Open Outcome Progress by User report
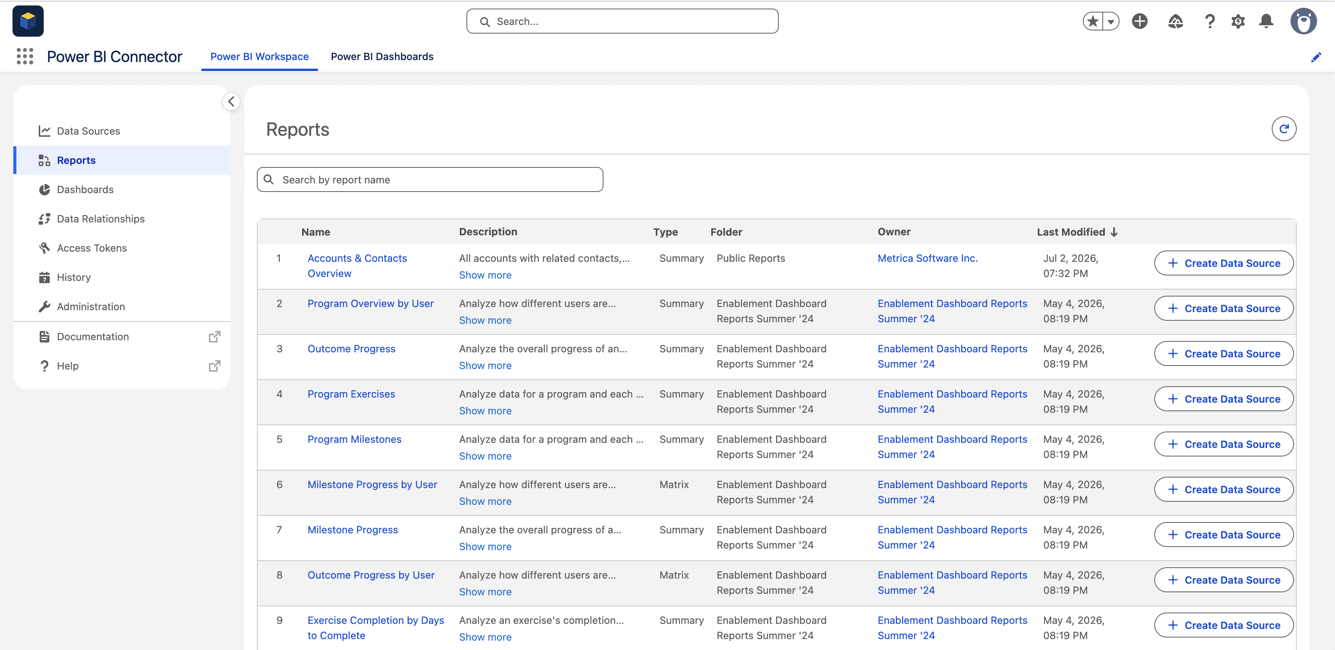This screenshot has width=1335, height=650. coord(371,575)
